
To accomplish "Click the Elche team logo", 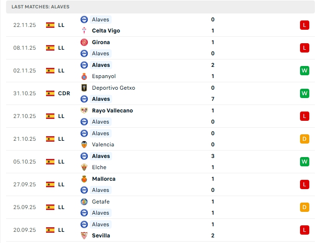I will click(x=84, y=167).
